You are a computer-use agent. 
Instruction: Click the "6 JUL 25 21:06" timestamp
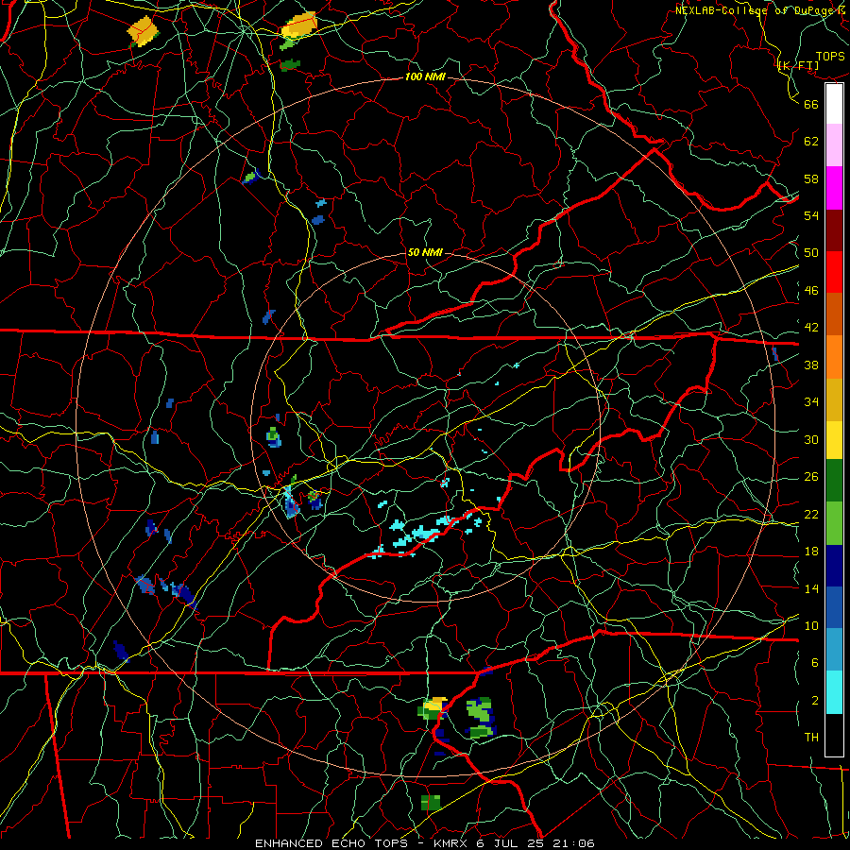click(x=535, y=843)
